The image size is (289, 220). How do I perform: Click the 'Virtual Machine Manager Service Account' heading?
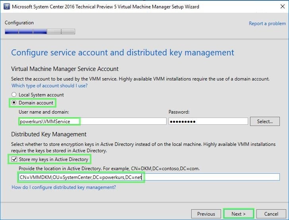[x=65, y=69]
